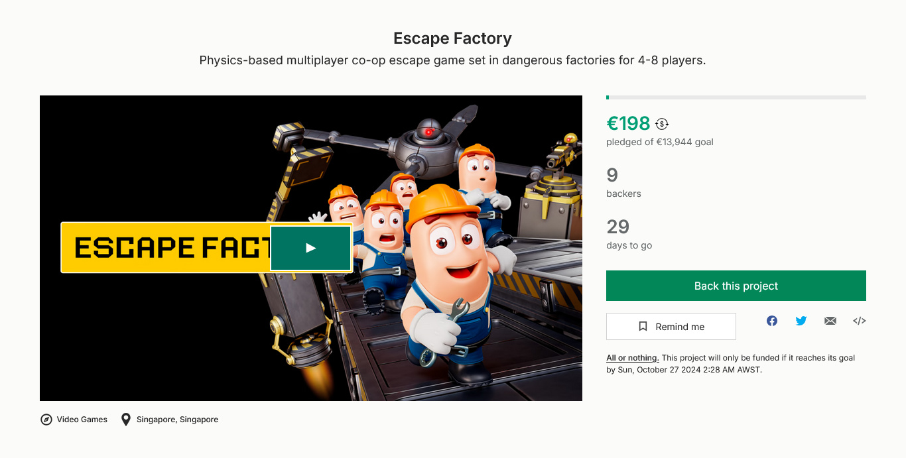906x458 pixels.
Task: Open the Video Games category link
Action: pos(82,420)
